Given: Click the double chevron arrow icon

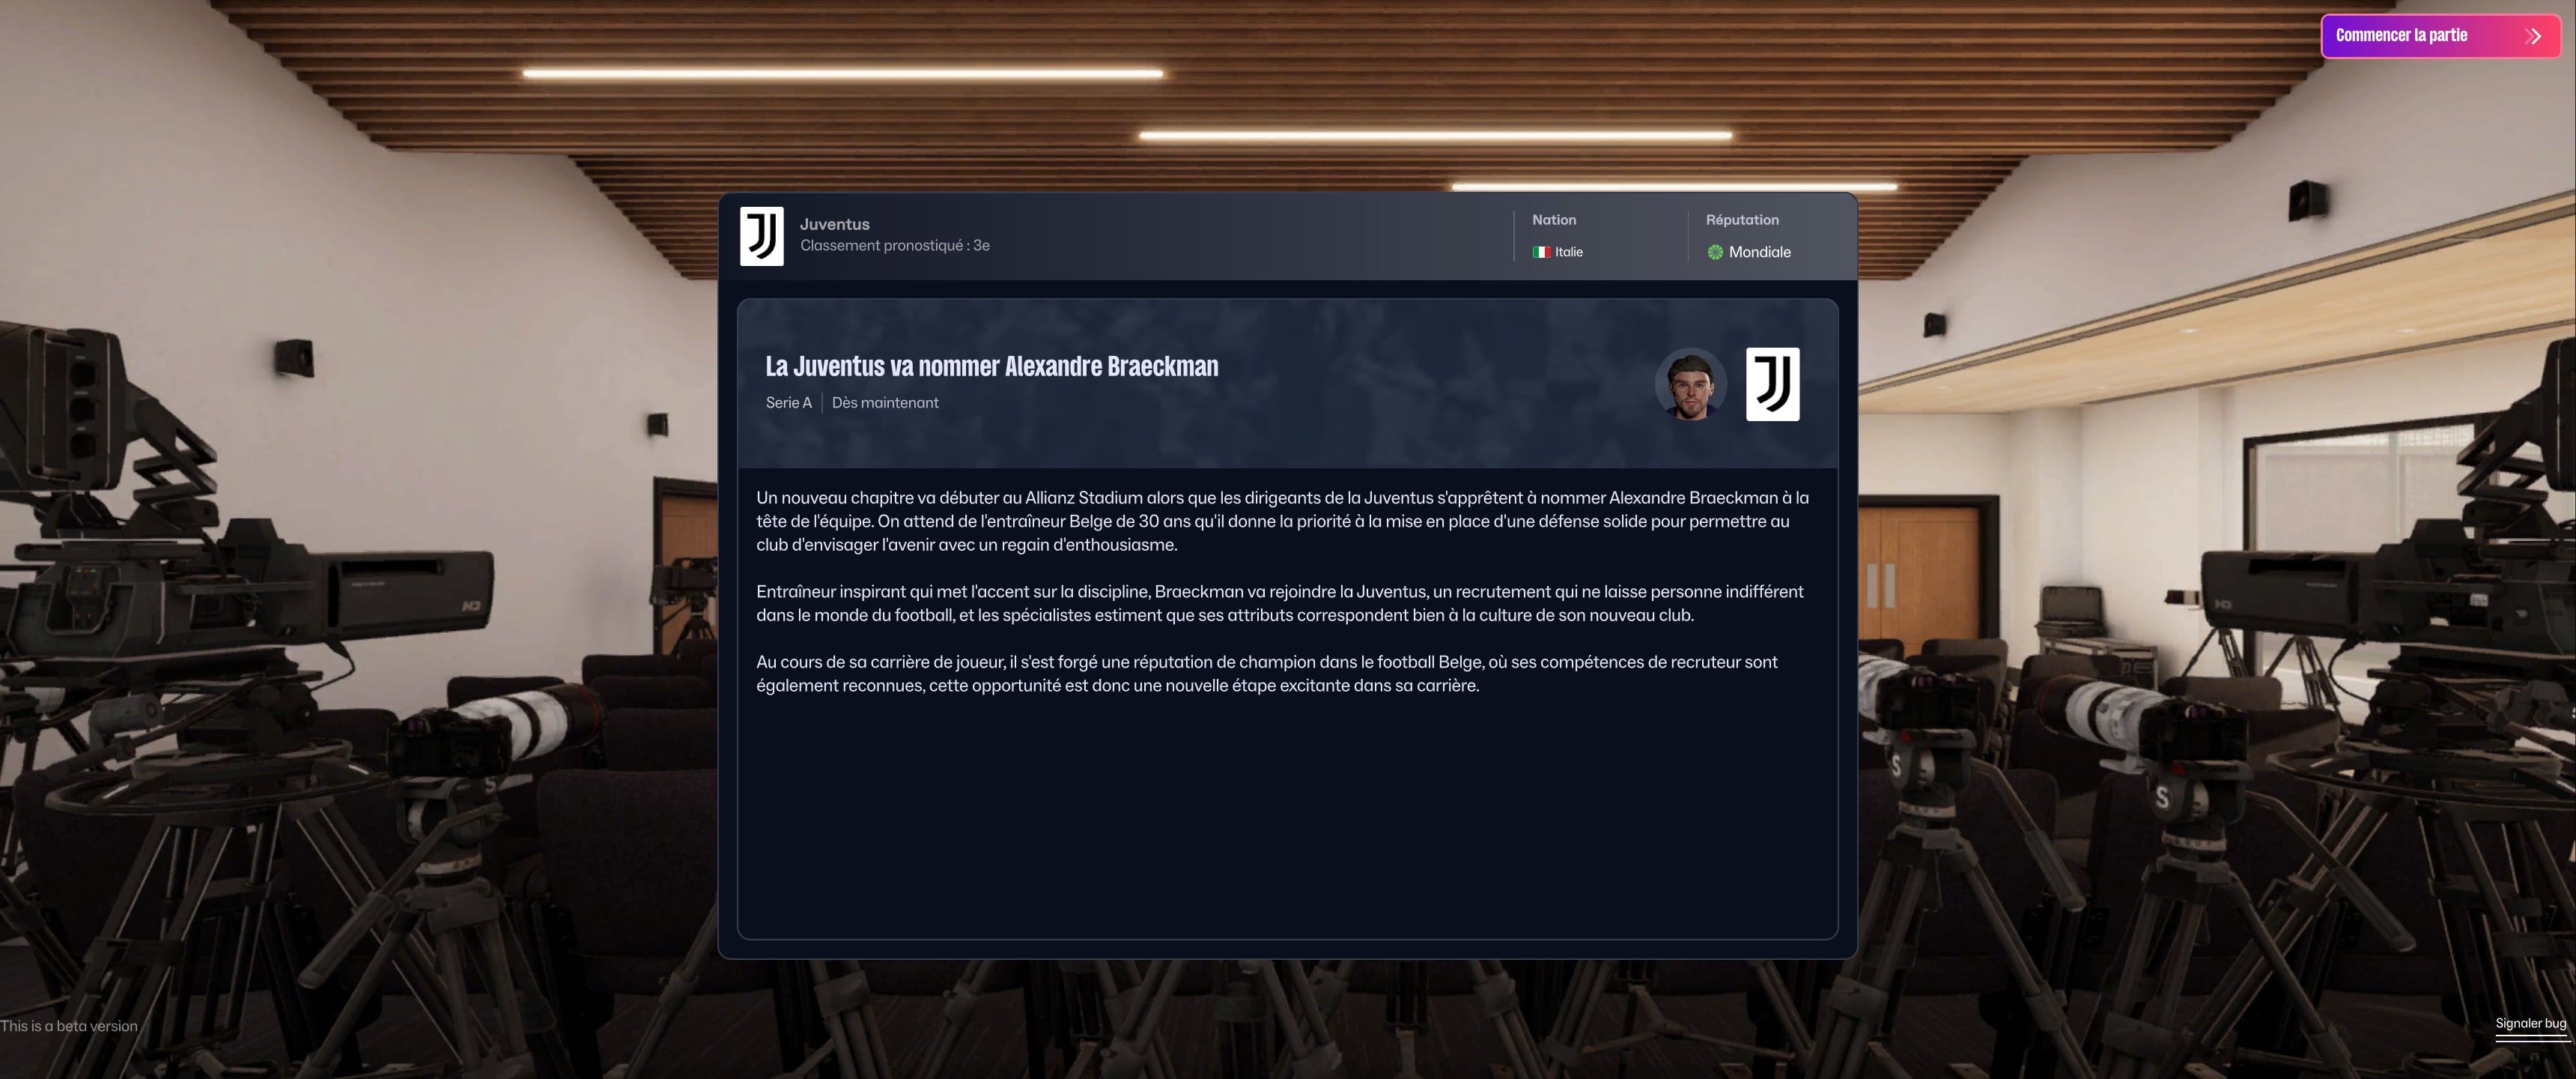Looking at the screenshot, I should [x=2532, y=36].
